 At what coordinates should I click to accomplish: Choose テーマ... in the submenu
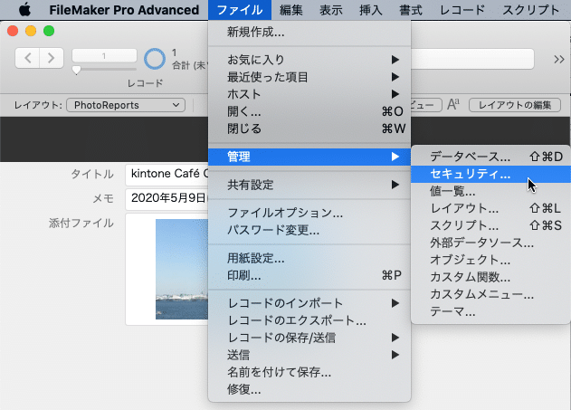coord(490,311)
